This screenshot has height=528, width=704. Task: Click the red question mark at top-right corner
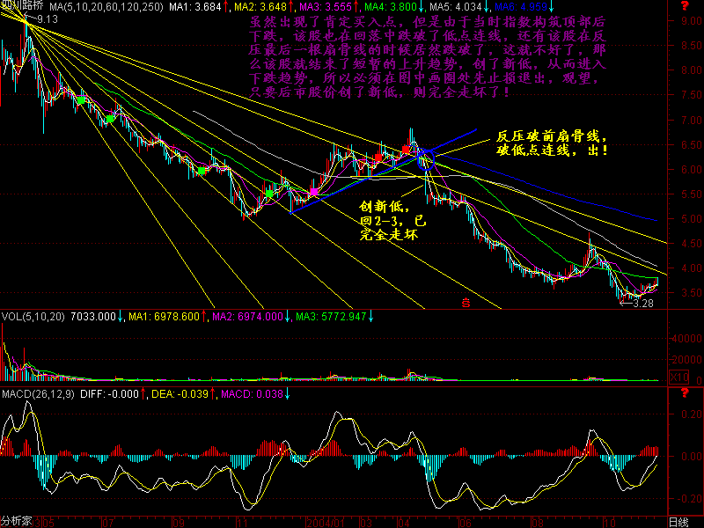685,7
